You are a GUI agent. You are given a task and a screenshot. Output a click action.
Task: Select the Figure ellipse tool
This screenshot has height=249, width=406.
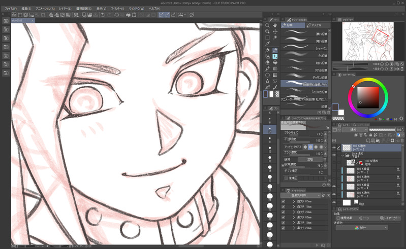[x=267, y=75]
